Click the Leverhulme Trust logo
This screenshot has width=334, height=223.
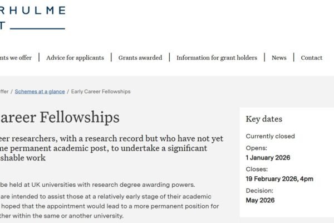(32, 18)
